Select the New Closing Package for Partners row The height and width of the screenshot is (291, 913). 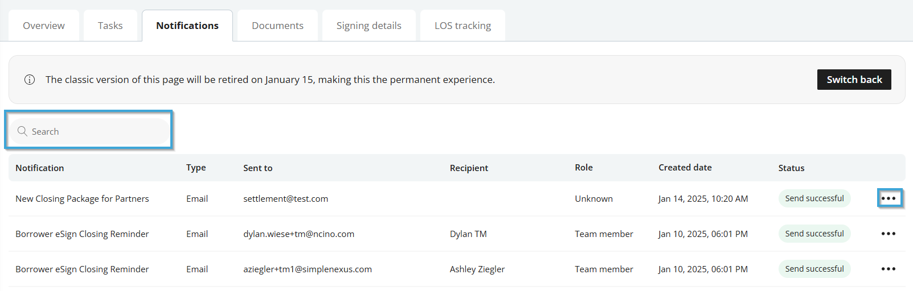[x=457, y=198]
